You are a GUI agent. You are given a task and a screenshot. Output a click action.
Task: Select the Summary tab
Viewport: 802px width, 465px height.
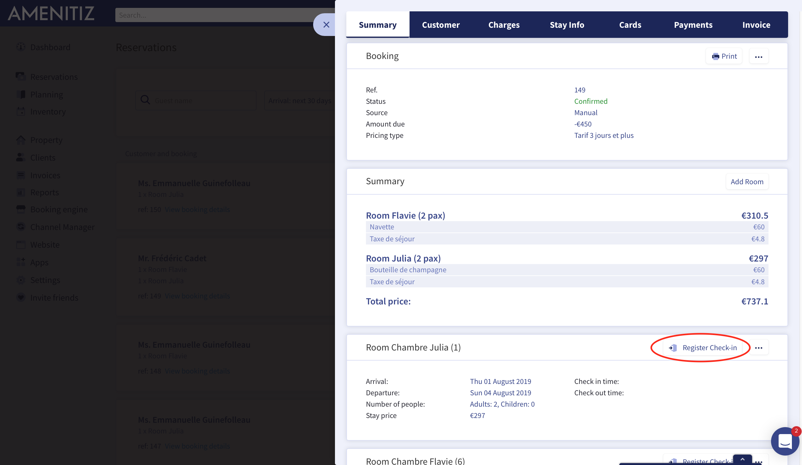[x=377, y=25]
